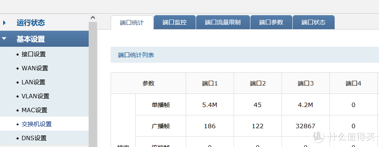379x147 pixels.
Task: Click the sidebar scrollbar track
Action: coord(93,84)
